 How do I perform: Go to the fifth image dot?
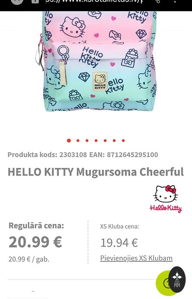tap(105, 141)
